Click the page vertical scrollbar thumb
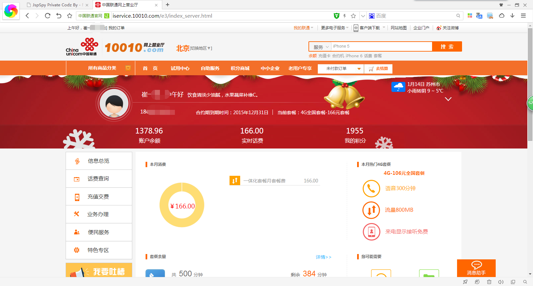Viewport: 533px width, 286px height. [530, 85]
